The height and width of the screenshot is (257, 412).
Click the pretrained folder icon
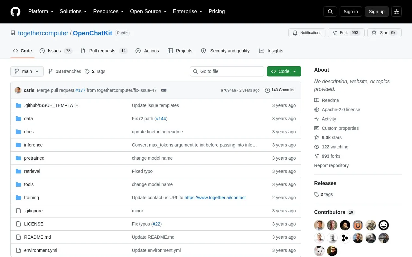point(18,158)
